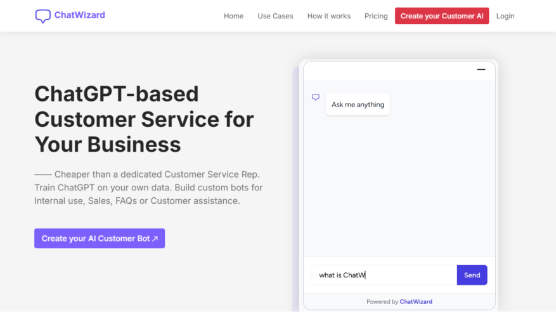Click the 'ChatGPT-based Customer Service' headline
This screenshot has height=335, width=556.
tap(144, 119)
